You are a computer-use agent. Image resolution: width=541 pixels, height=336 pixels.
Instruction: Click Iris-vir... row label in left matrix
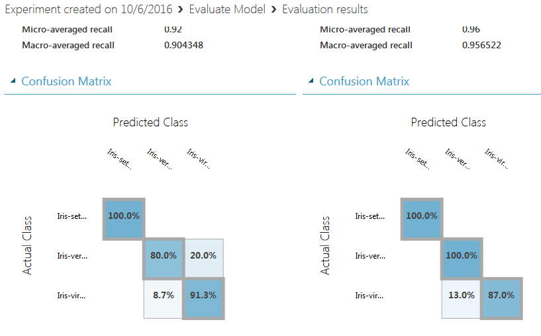pyautogui.click(x=72, y=296)
